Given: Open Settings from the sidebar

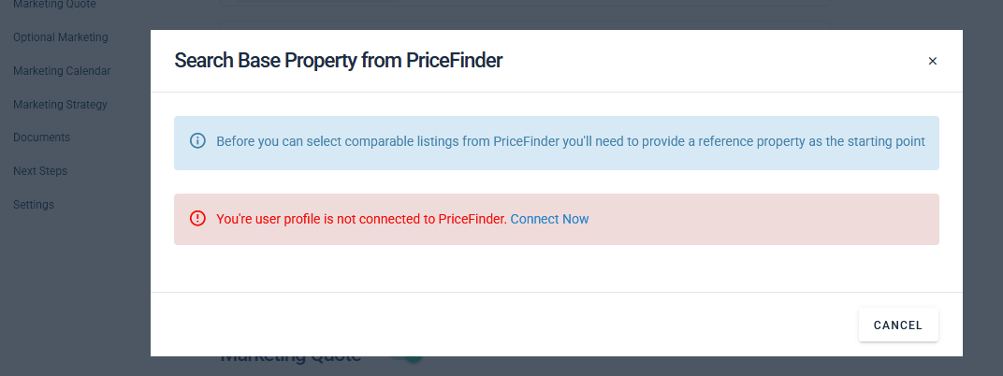Looking at the screenshot, I should pyautogui.click(x=34, y=205).
